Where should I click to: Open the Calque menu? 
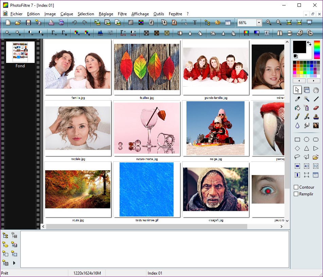coord(67,14)
